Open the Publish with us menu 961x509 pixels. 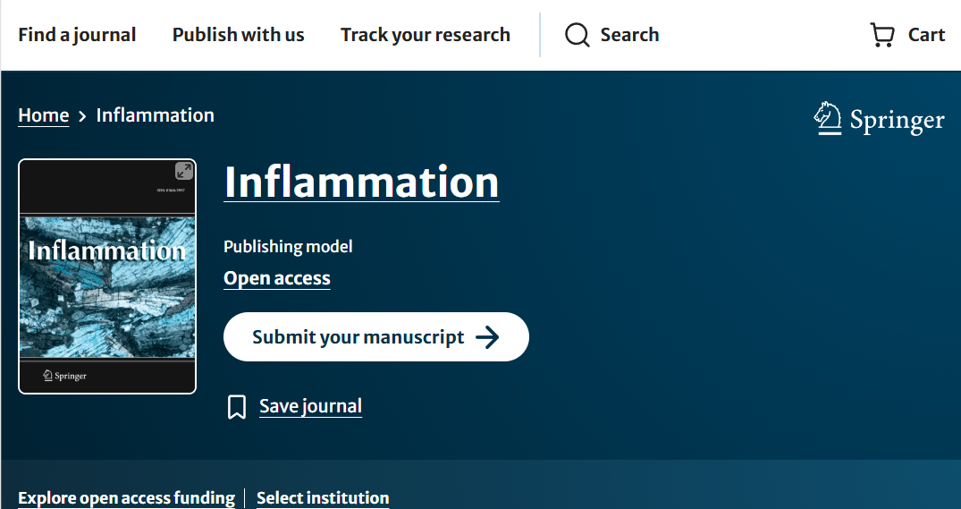click(238, 35)
